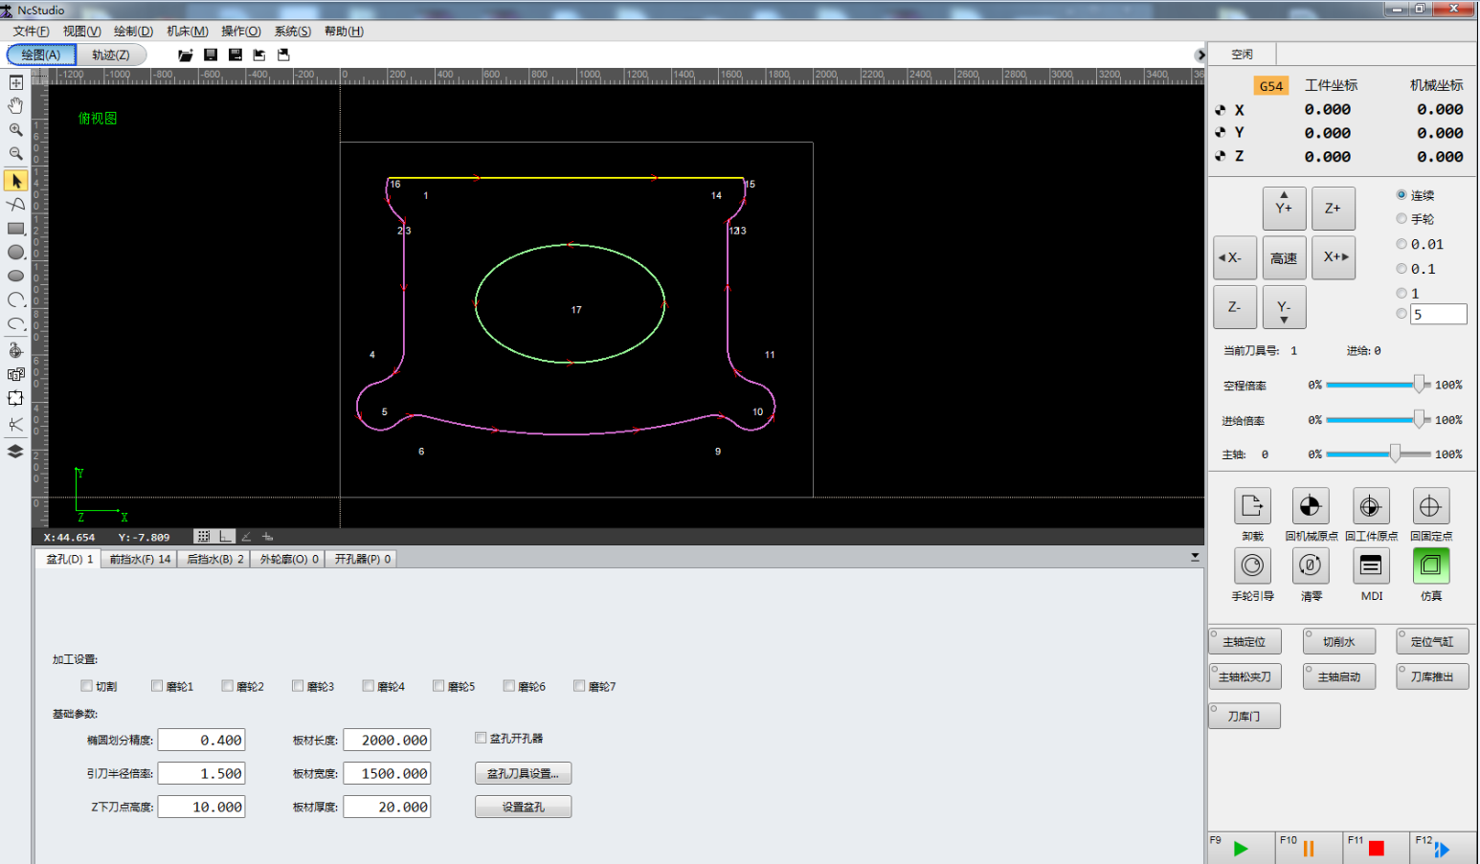
Task: Click the 设置盆孔 button
Action: click(523, 807)
